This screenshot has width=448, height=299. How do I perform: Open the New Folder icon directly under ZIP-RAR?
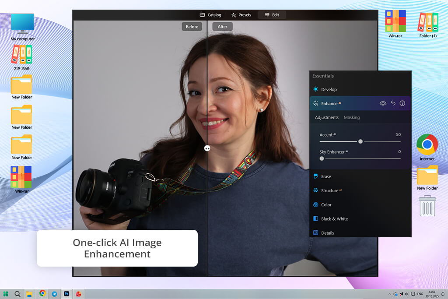point(22,87)
